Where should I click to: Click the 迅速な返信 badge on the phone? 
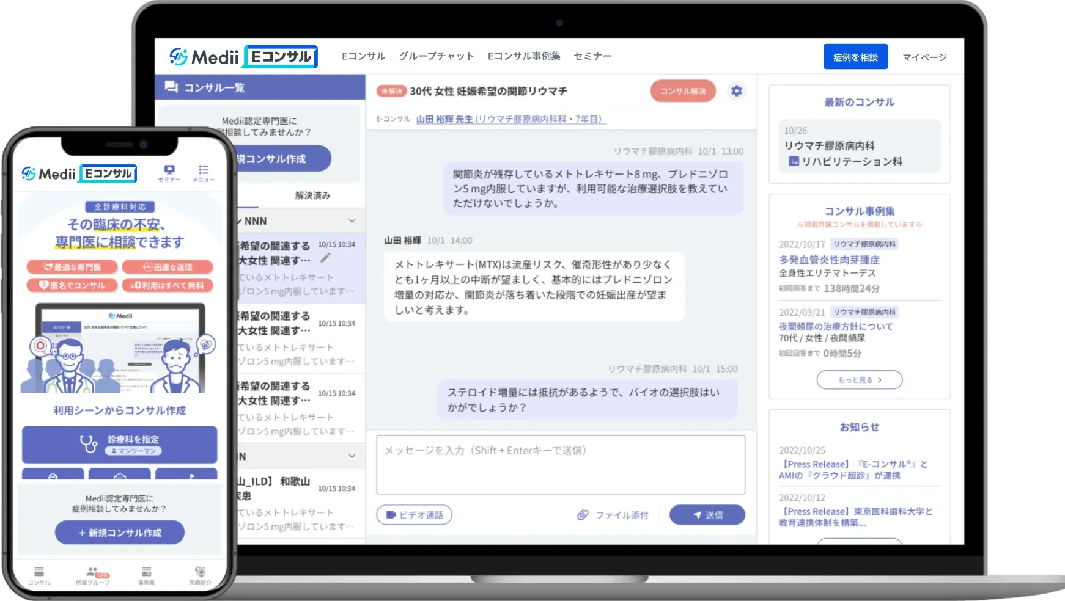coord(168,267)
